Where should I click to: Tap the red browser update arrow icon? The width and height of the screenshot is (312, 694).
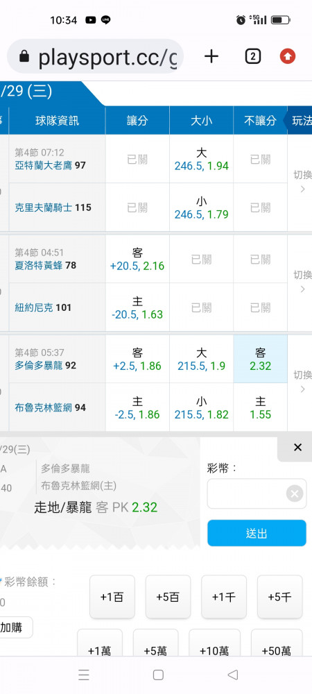point(288,57)
